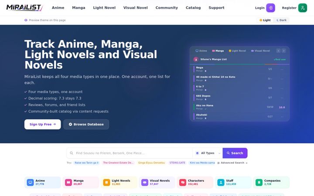Click the Real user label
Screen dimensions: 314x196
click(280, 60)
